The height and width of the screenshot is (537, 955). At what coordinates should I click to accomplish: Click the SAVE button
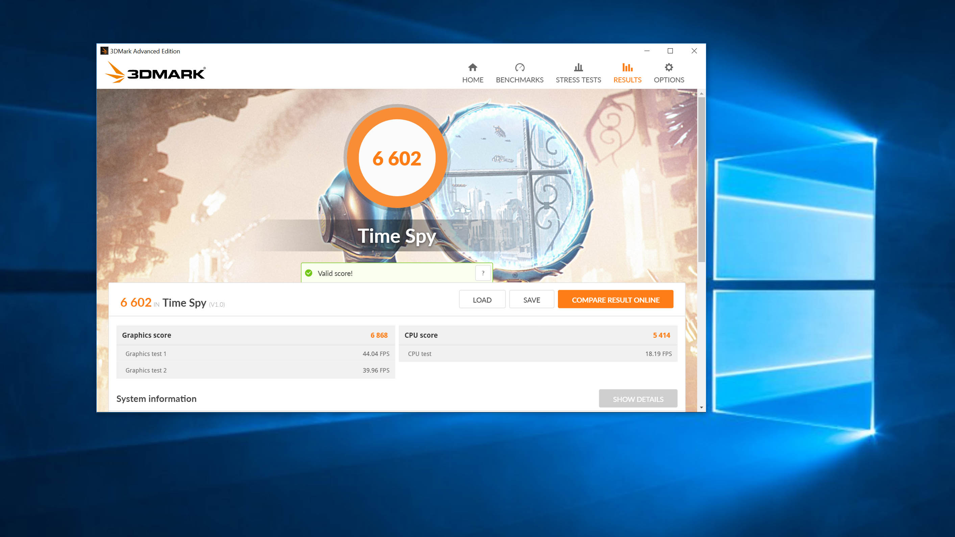coord(532,300)
